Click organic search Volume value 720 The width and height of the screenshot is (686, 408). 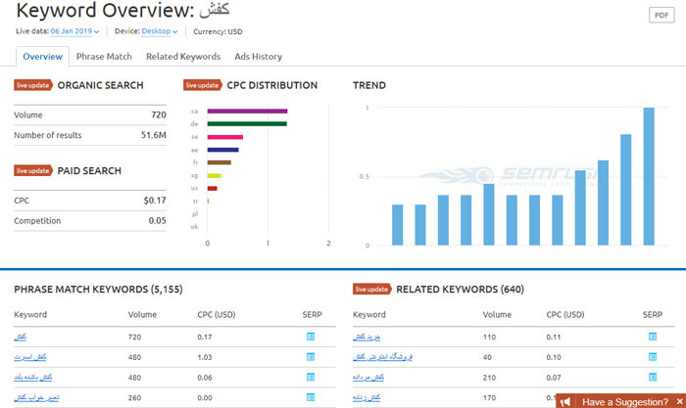[159, 114]
